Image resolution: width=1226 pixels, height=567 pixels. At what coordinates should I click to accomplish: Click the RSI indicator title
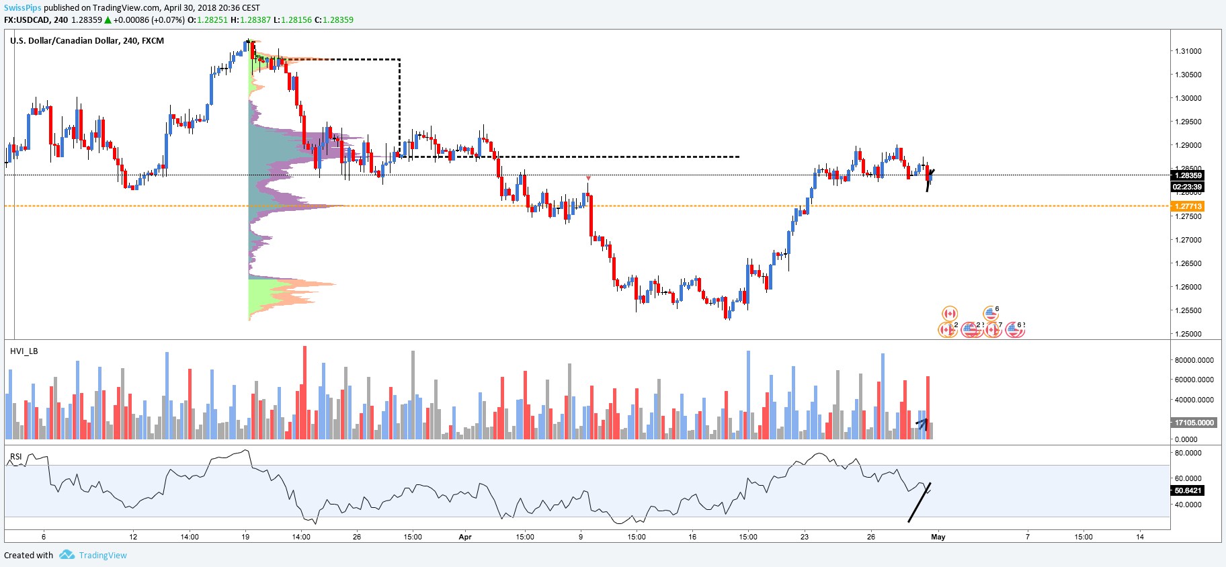pos(15,457)
